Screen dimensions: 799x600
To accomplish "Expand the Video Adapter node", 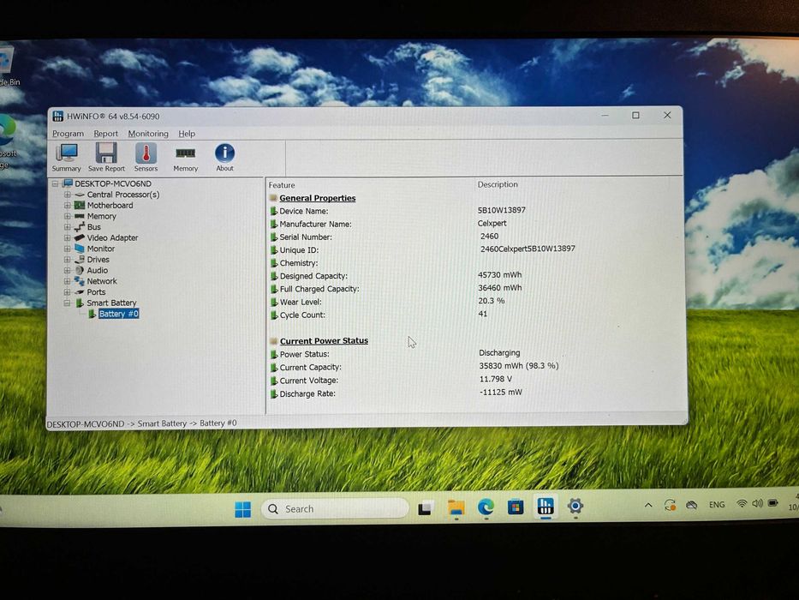I will point(68,237).
